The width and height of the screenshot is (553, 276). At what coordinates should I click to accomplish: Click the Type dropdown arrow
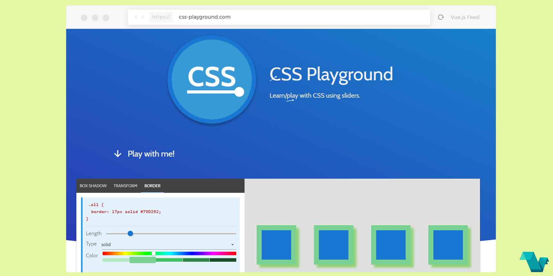(x=233, y=245)
